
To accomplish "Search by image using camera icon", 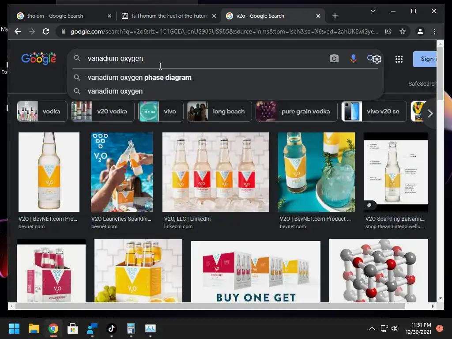I will tap(334, 59).
